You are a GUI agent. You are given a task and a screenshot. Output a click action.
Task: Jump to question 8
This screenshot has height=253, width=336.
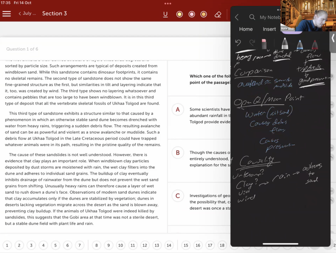point(96,245)
